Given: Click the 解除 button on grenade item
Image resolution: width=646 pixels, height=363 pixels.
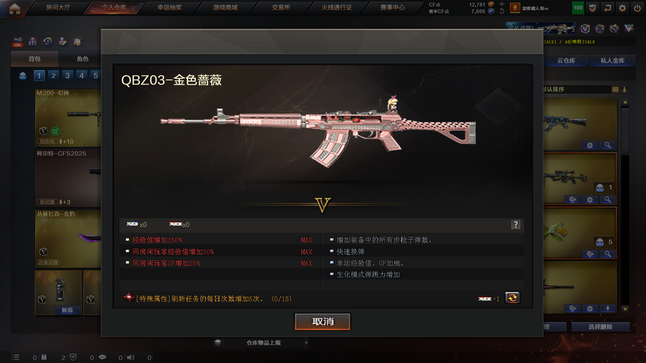Looking at the screenshot, I should (68, 310).
